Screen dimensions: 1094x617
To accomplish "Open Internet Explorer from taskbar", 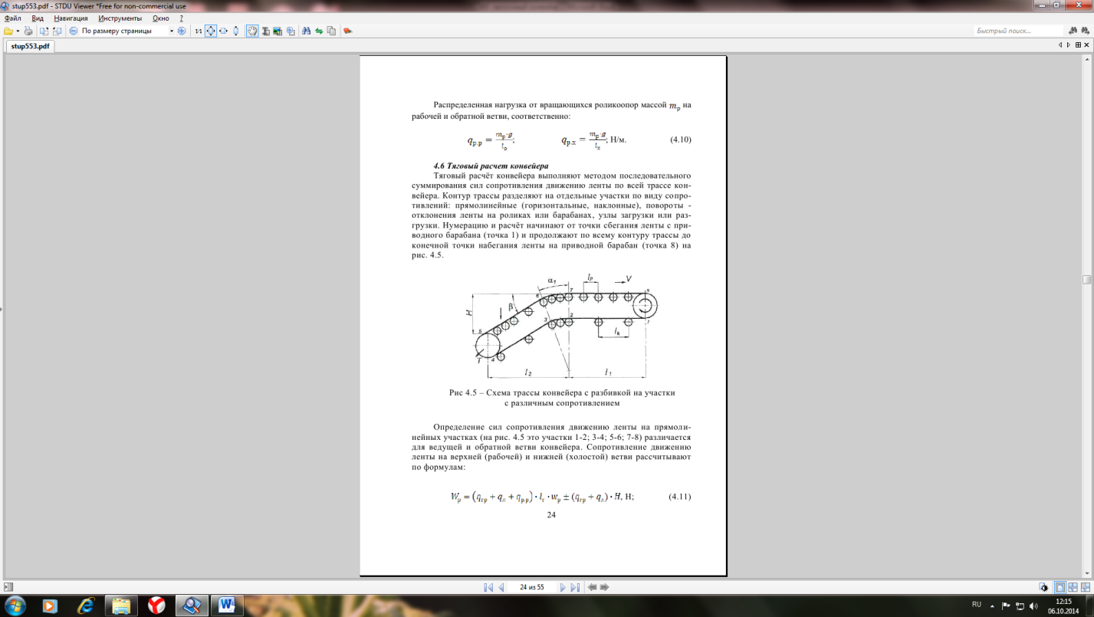I will tap(85, 606).
